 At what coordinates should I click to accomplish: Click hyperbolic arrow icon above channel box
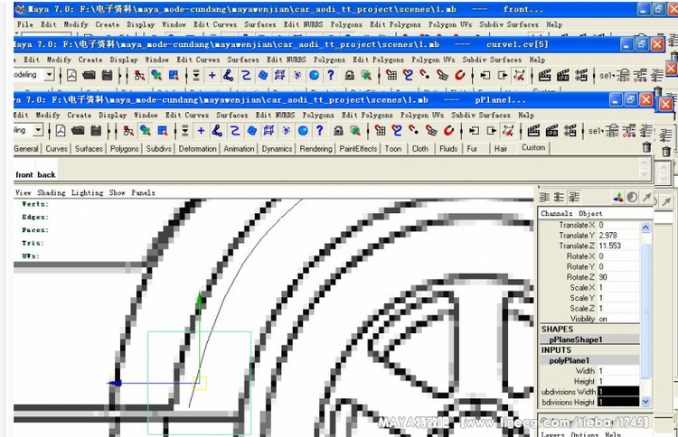pyautogui.click(x=647, y=198)
